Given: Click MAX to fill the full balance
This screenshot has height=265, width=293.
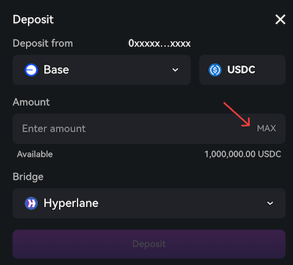Looking at the screenshot, I should tap(266, 128).
